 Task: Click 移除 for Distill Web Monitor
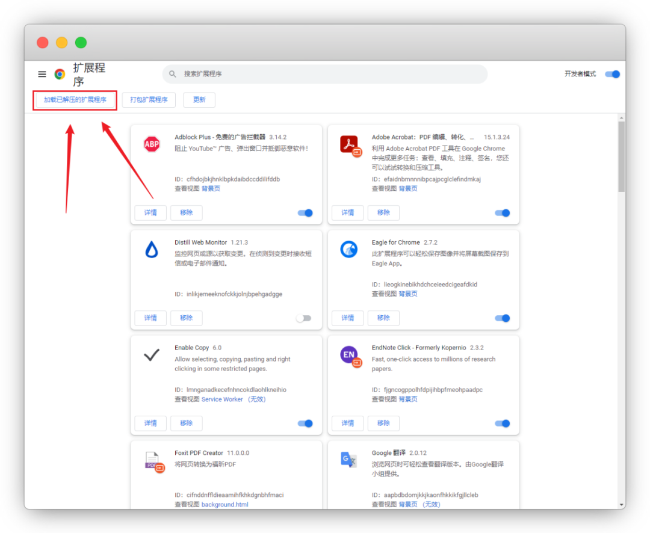(186, 318)
